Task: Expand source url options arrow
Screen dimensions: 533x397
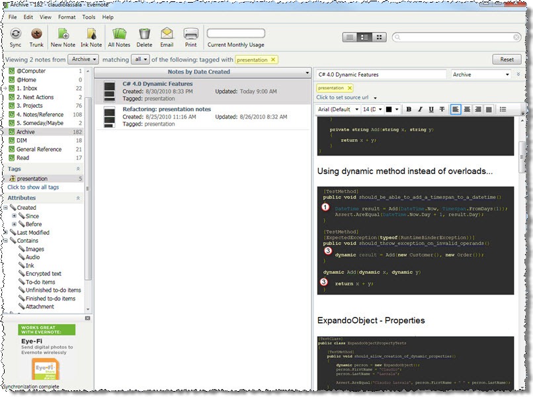Action: [x=375, y=98]
